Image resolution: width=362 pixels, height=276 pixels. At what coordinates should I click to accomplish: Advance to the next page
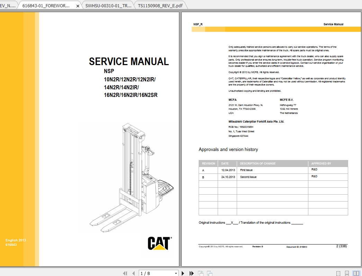[183, 273]
